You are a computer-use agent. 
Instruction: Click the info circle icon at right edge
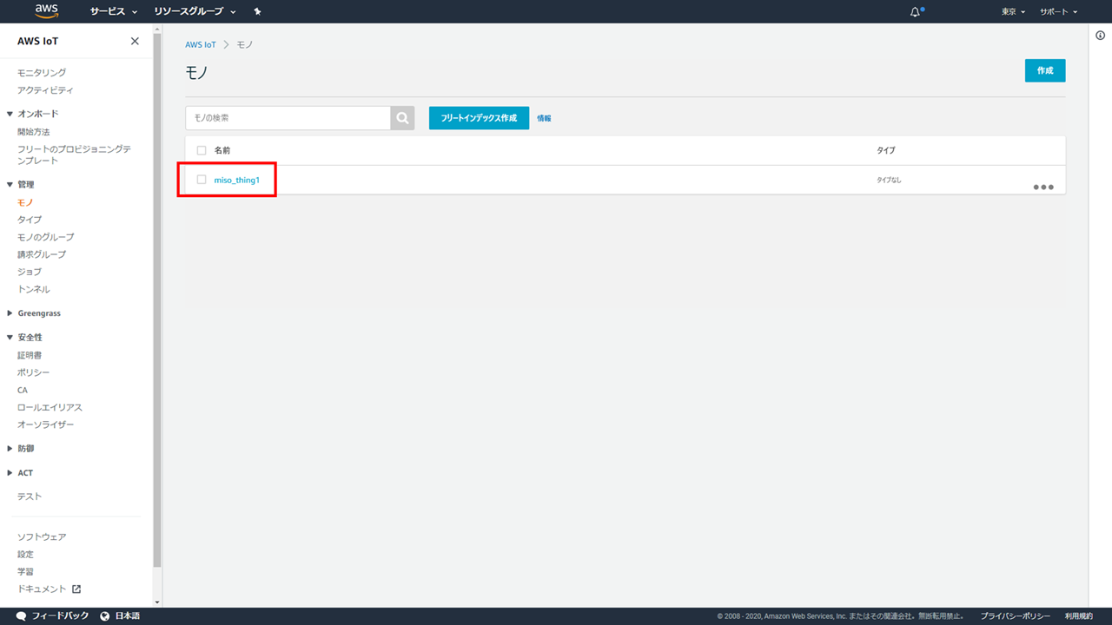pos(1100,36)
